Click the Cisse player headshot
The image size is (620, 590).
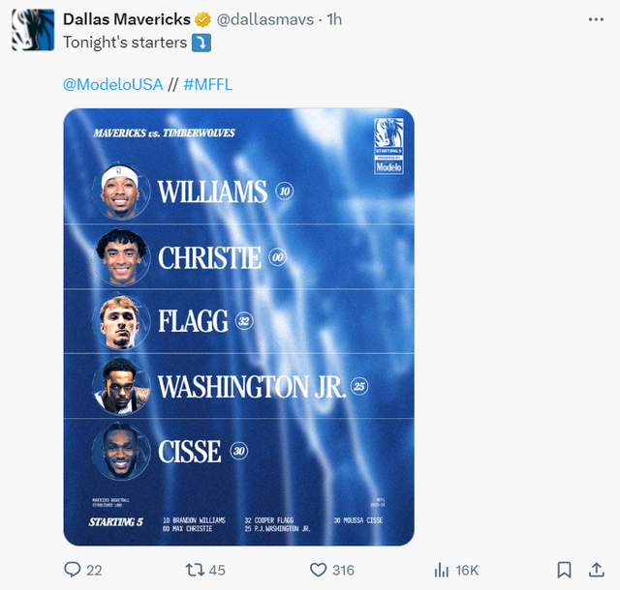click(x=123, y=452)
